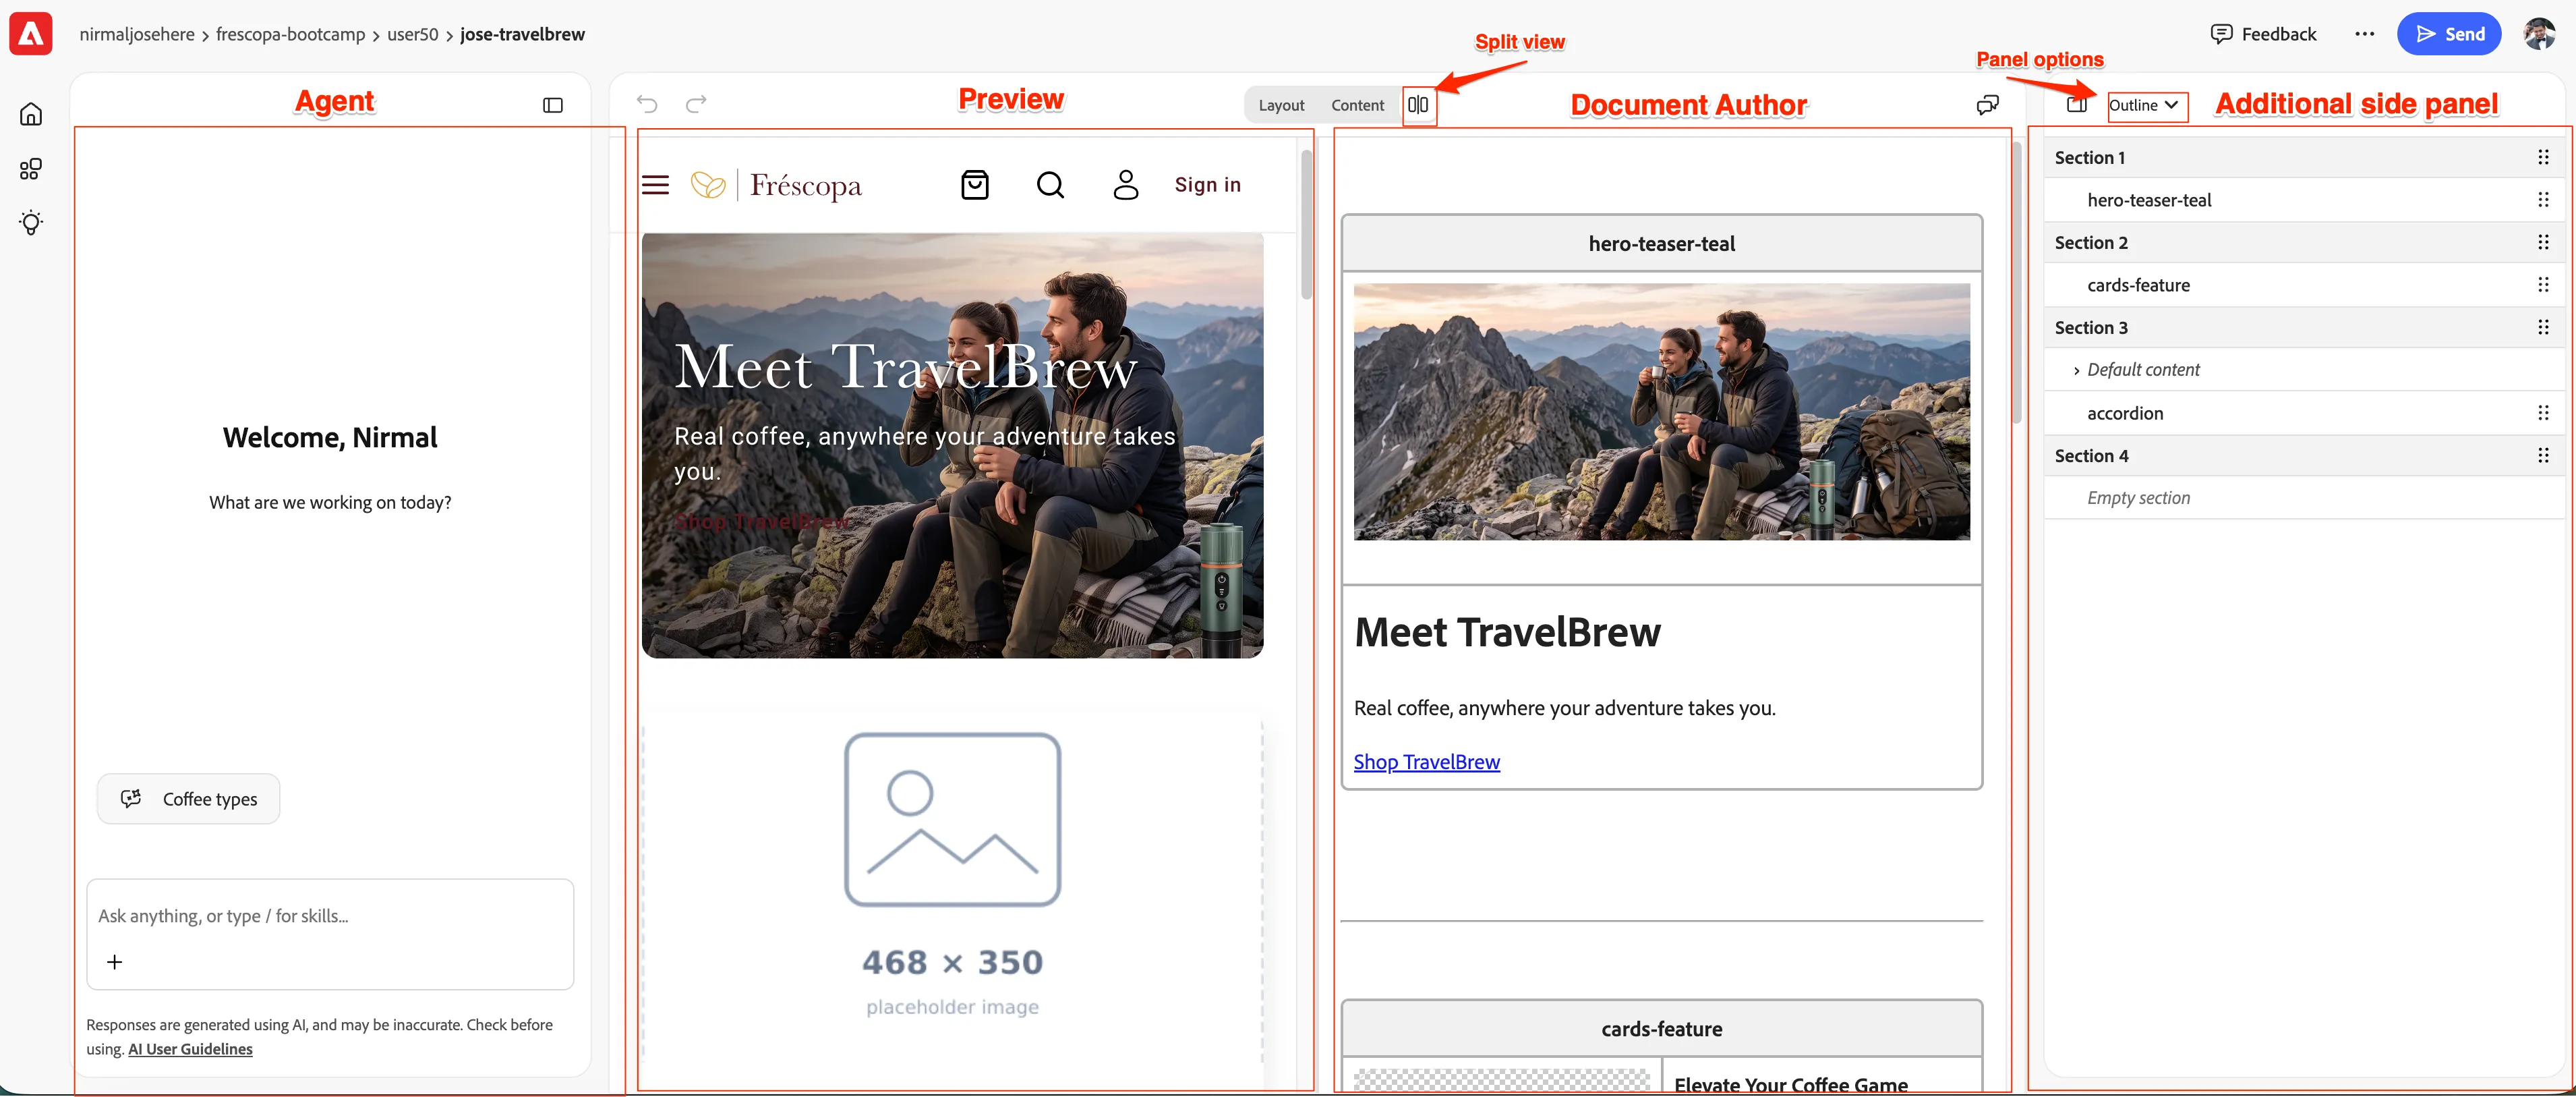Click the Adobe logo icon
The height and width of the screenshot is (1097, 2576).
click(x=31, y=34)
